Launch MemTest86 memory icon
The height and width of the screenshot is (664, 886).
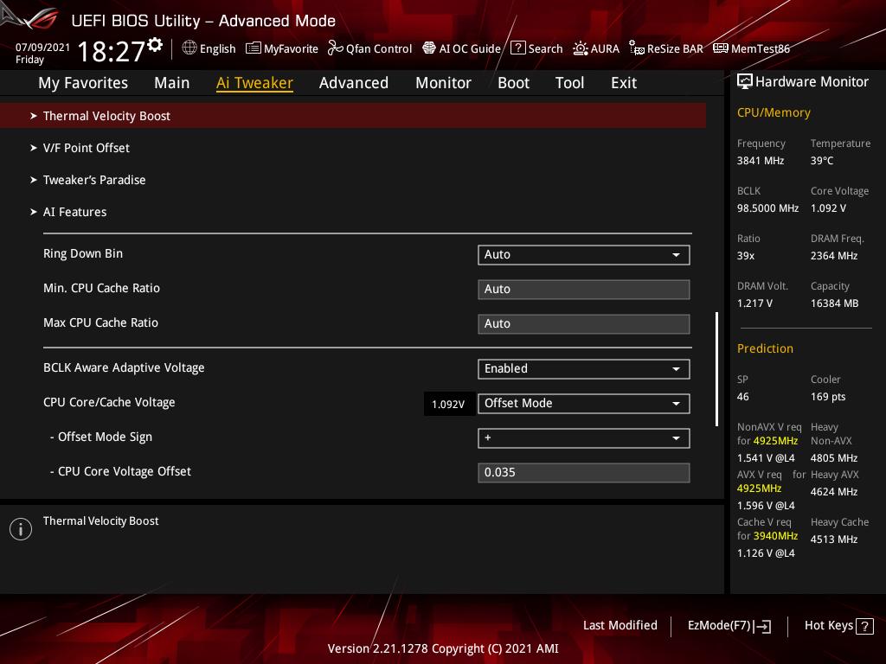coord(721,48)
